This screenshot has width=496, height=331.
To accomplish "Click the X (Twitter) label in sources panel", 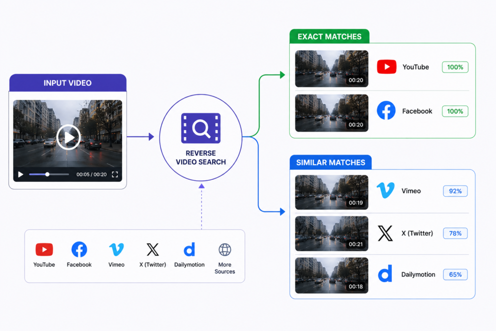I will (x=153, y=265).
